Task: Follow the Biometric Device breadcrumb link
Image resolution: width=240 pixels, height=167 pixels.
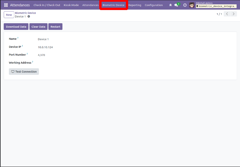Action: point(25,13)
